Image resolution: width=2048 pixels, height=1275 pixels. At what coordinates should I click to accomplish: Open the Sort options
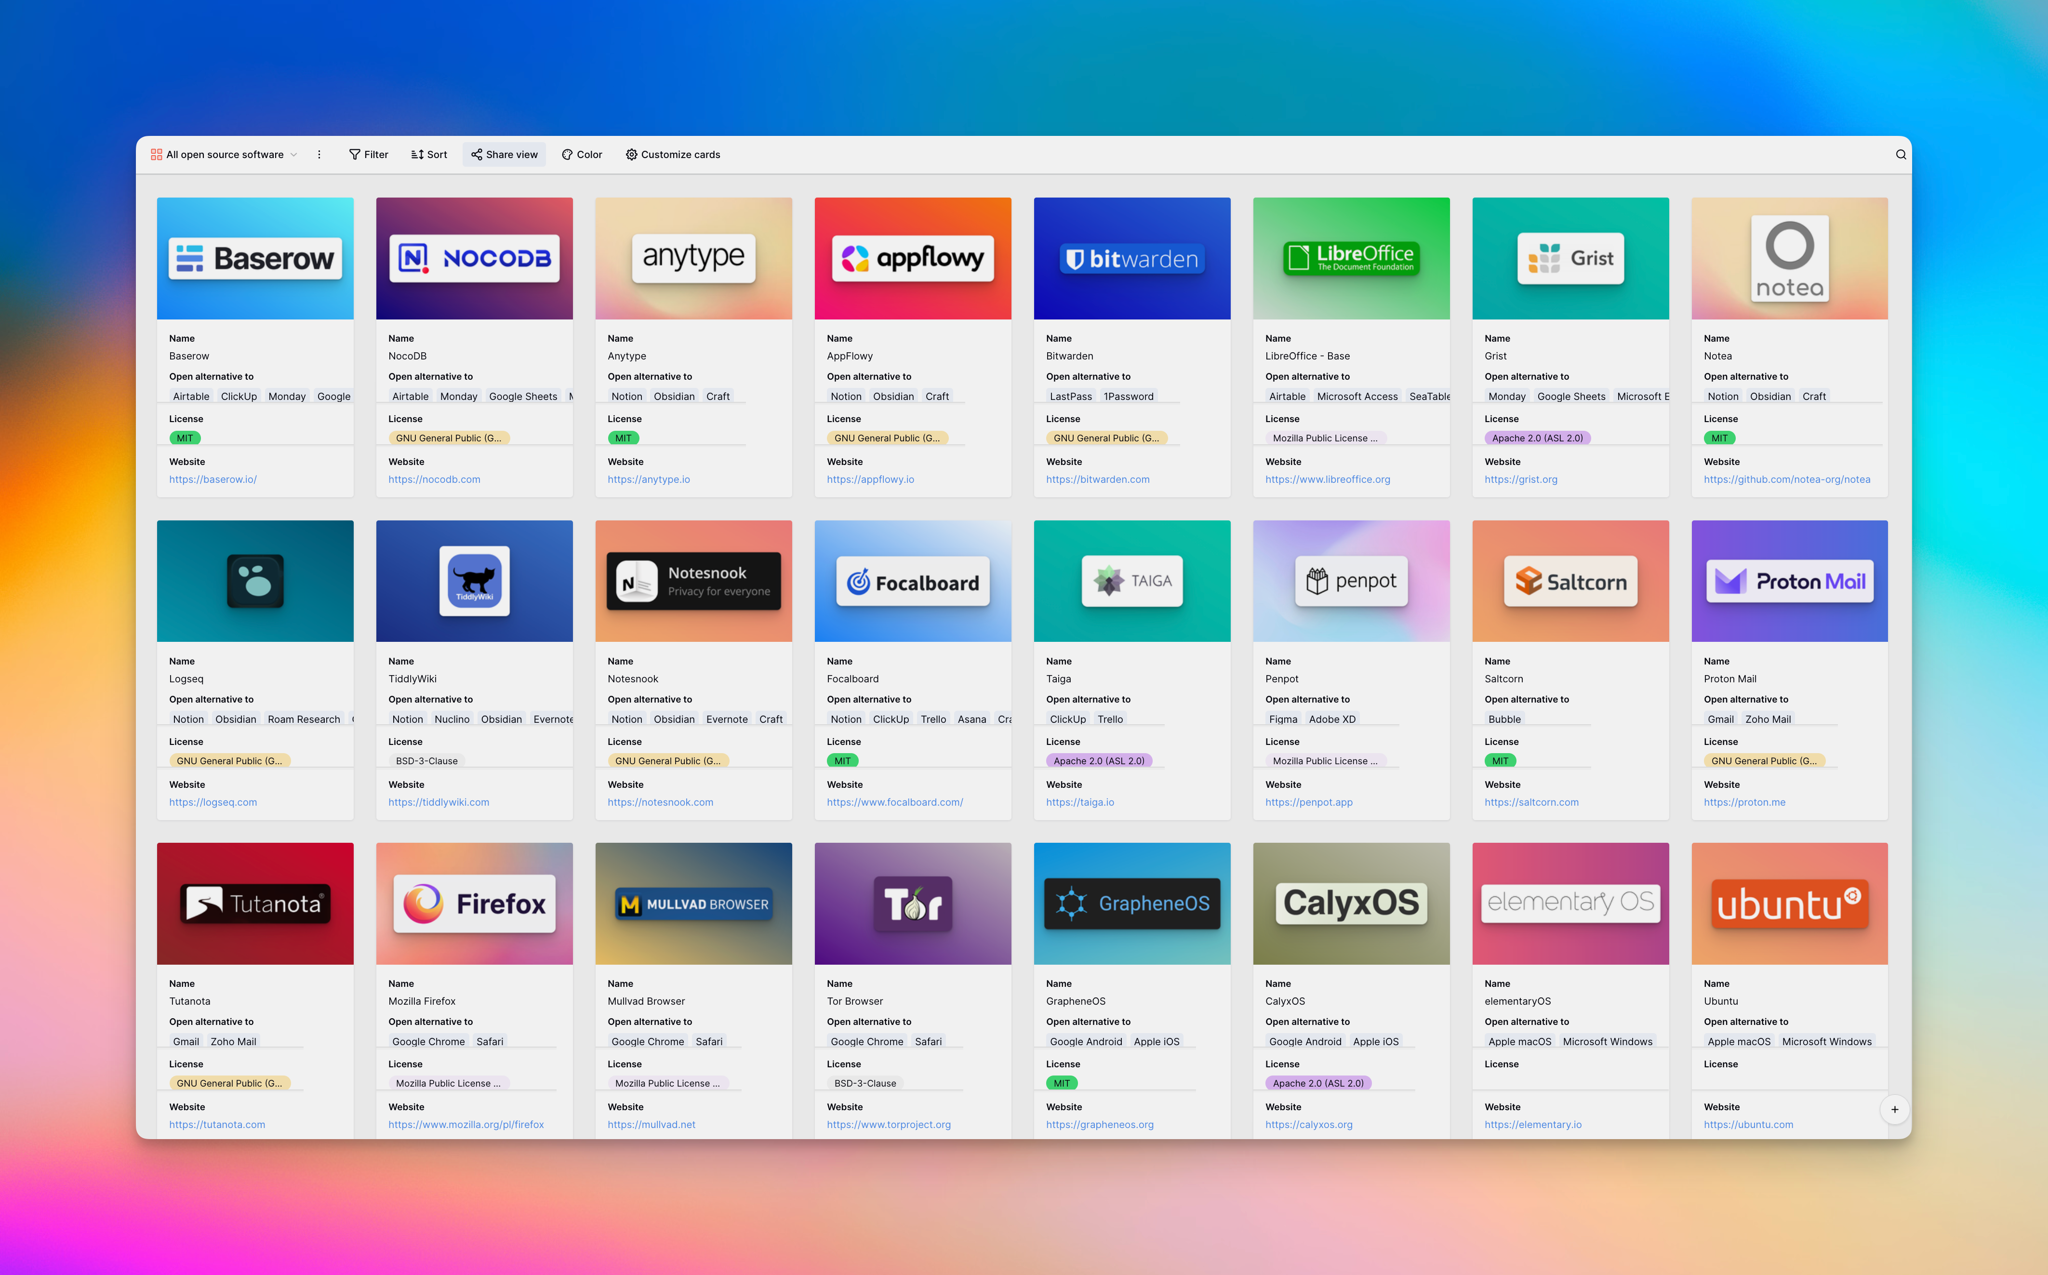click(428, 154)
